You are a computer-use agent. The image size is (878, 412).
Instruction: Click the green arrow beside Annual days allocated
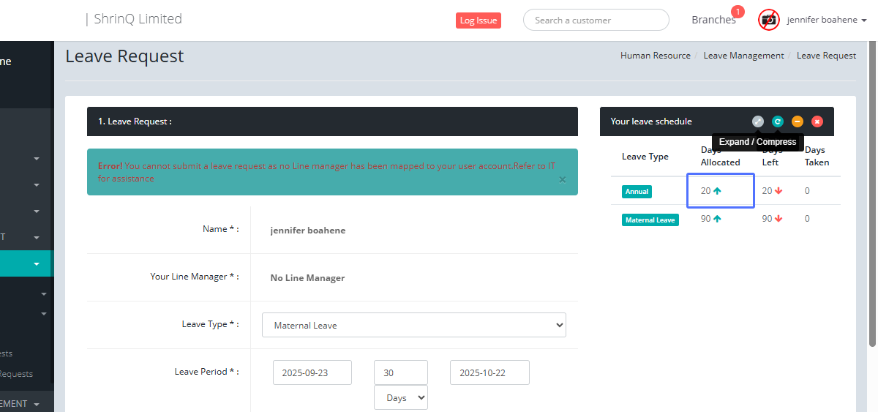(x=718, y=191)
